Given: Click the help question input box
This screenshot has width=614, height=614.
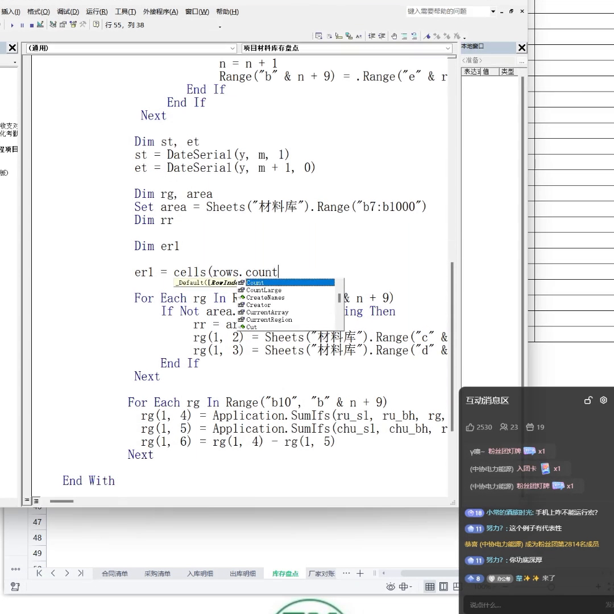Looking at the screenshot, I should (x=447, y=11).
